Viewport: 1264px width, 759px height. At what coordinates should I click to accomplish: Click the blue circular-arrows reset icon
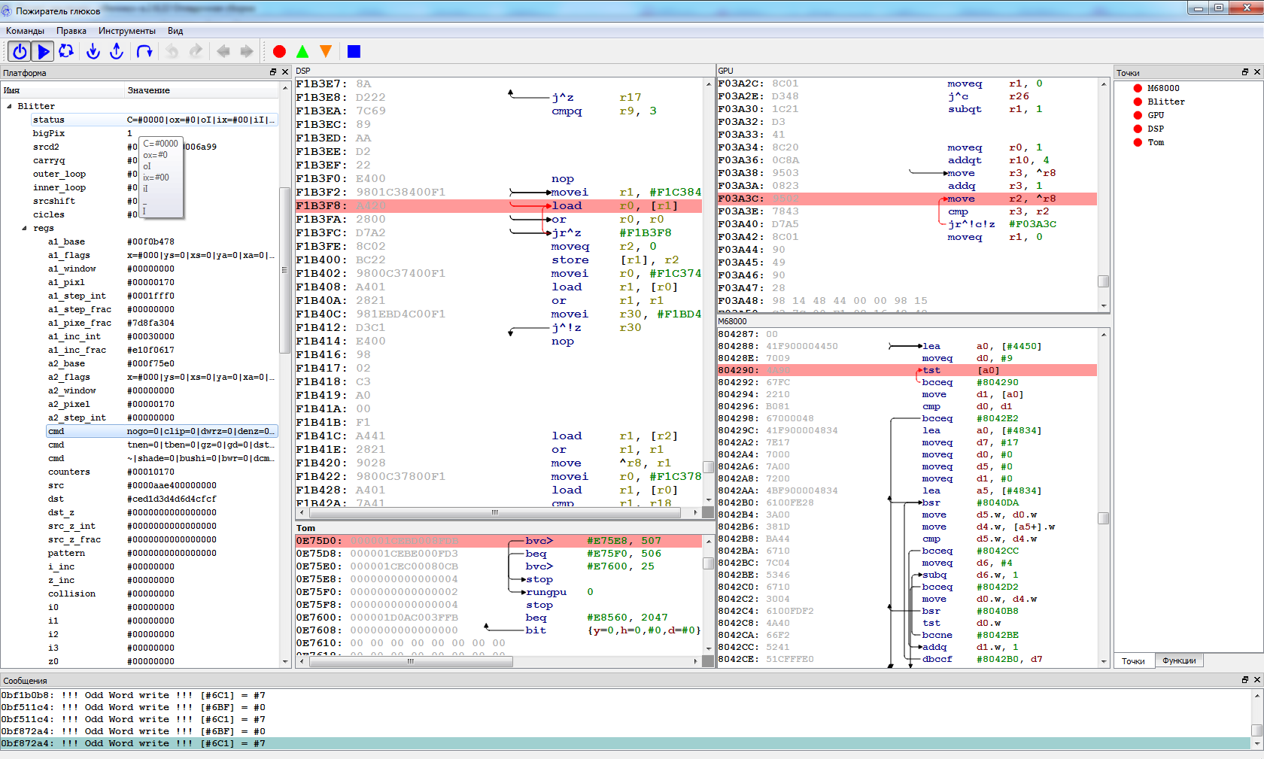(66, 51)
